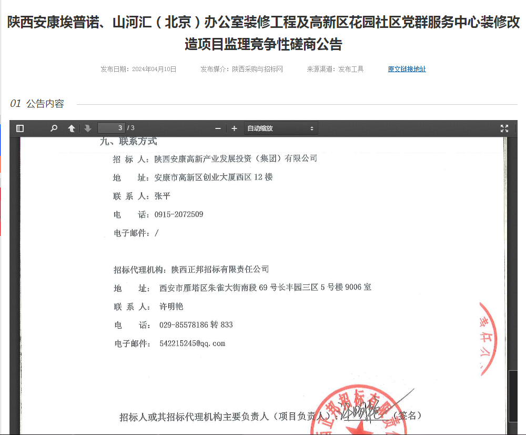Click the 发布日期: 2024年04月10日 text

pyautogui.click(x=138, y=69)
